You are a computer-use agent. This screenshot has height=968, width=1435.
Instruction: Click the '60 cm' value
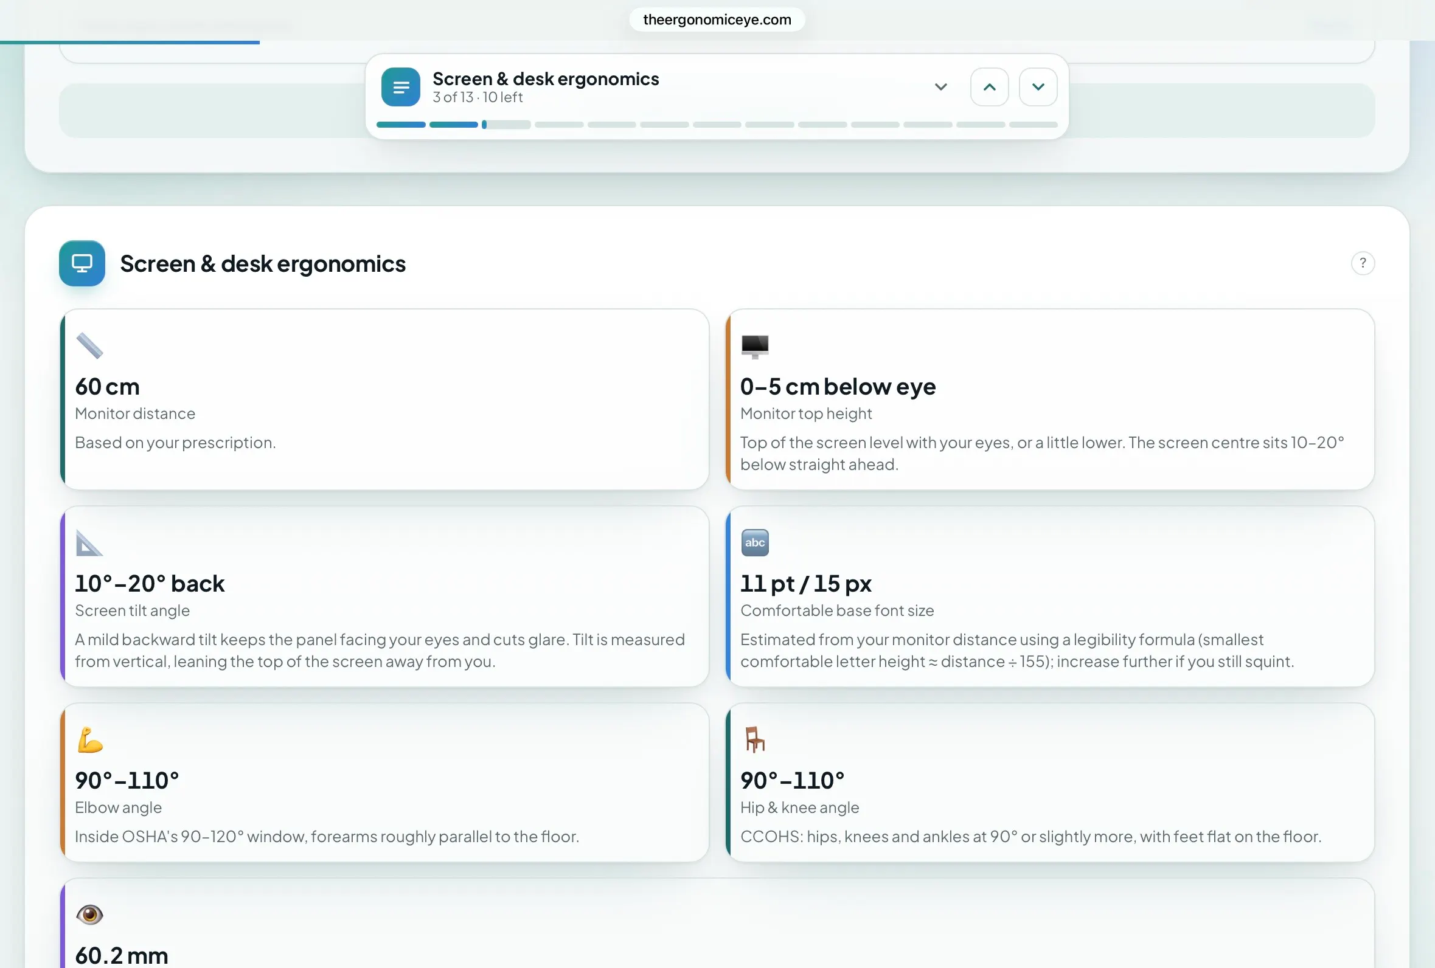coord(108,387)
